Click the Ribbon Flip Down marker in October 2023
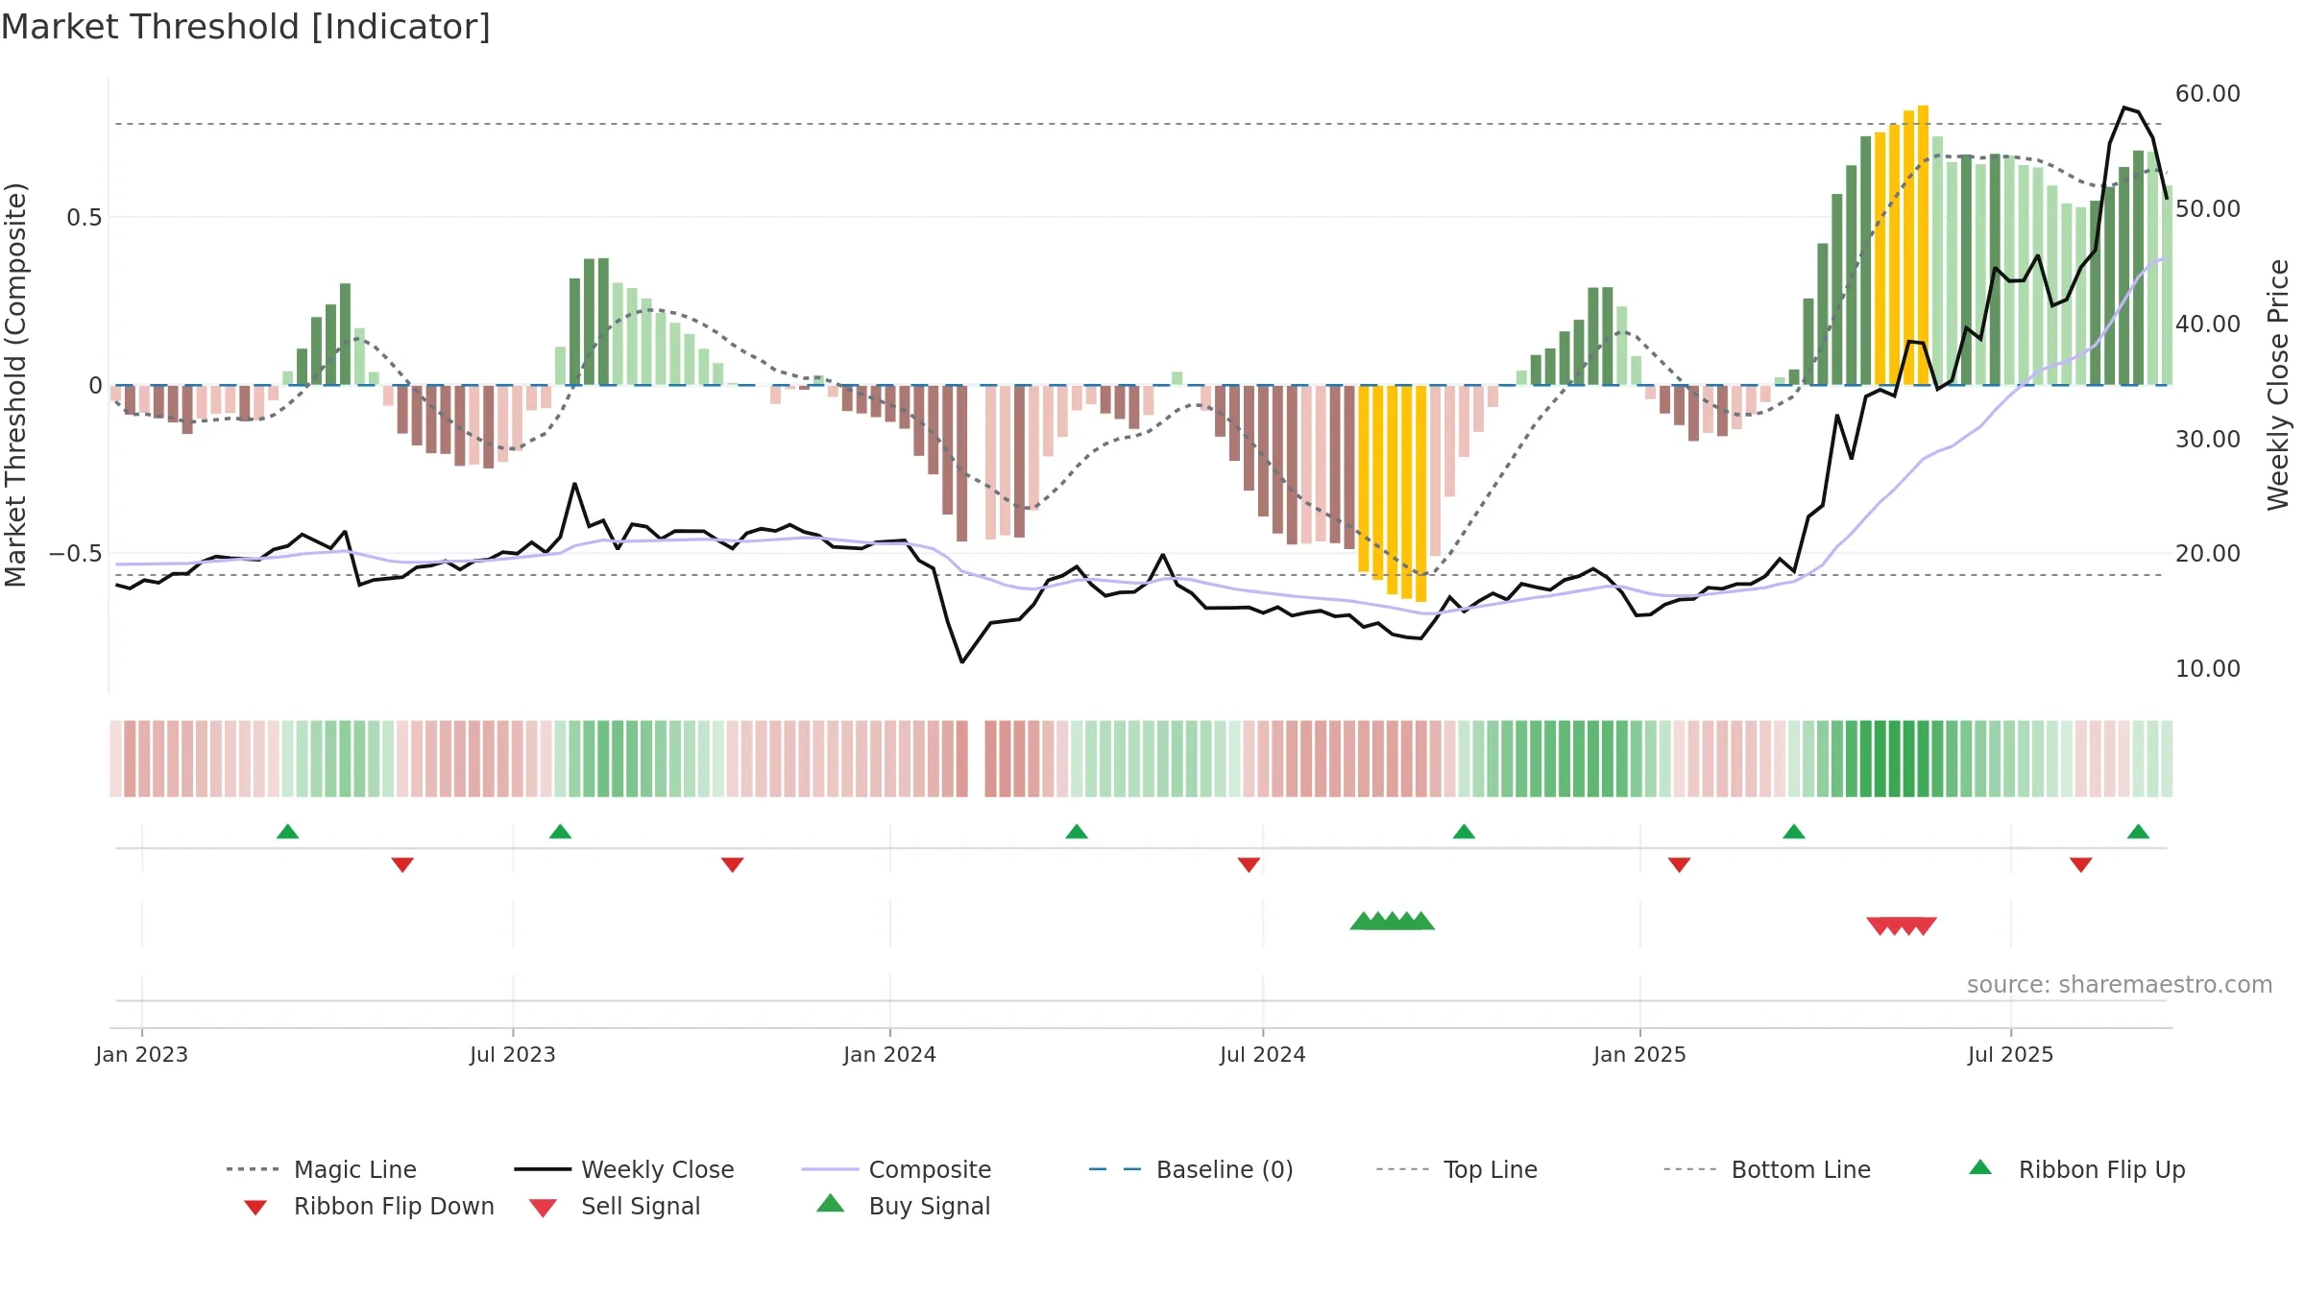 pos(733,865)
